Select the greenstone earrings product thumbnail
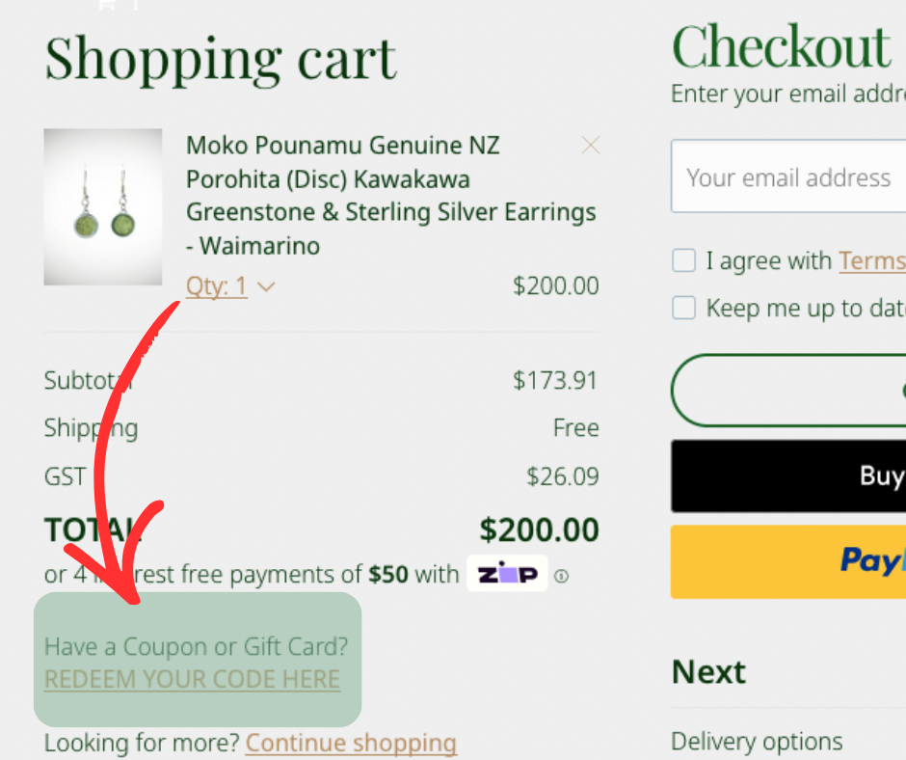 (x=102, y=206)
